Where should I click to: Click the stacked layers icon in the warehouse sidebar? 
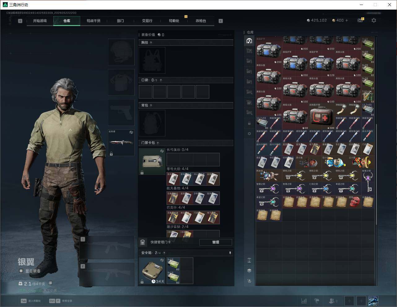(249, 270)
